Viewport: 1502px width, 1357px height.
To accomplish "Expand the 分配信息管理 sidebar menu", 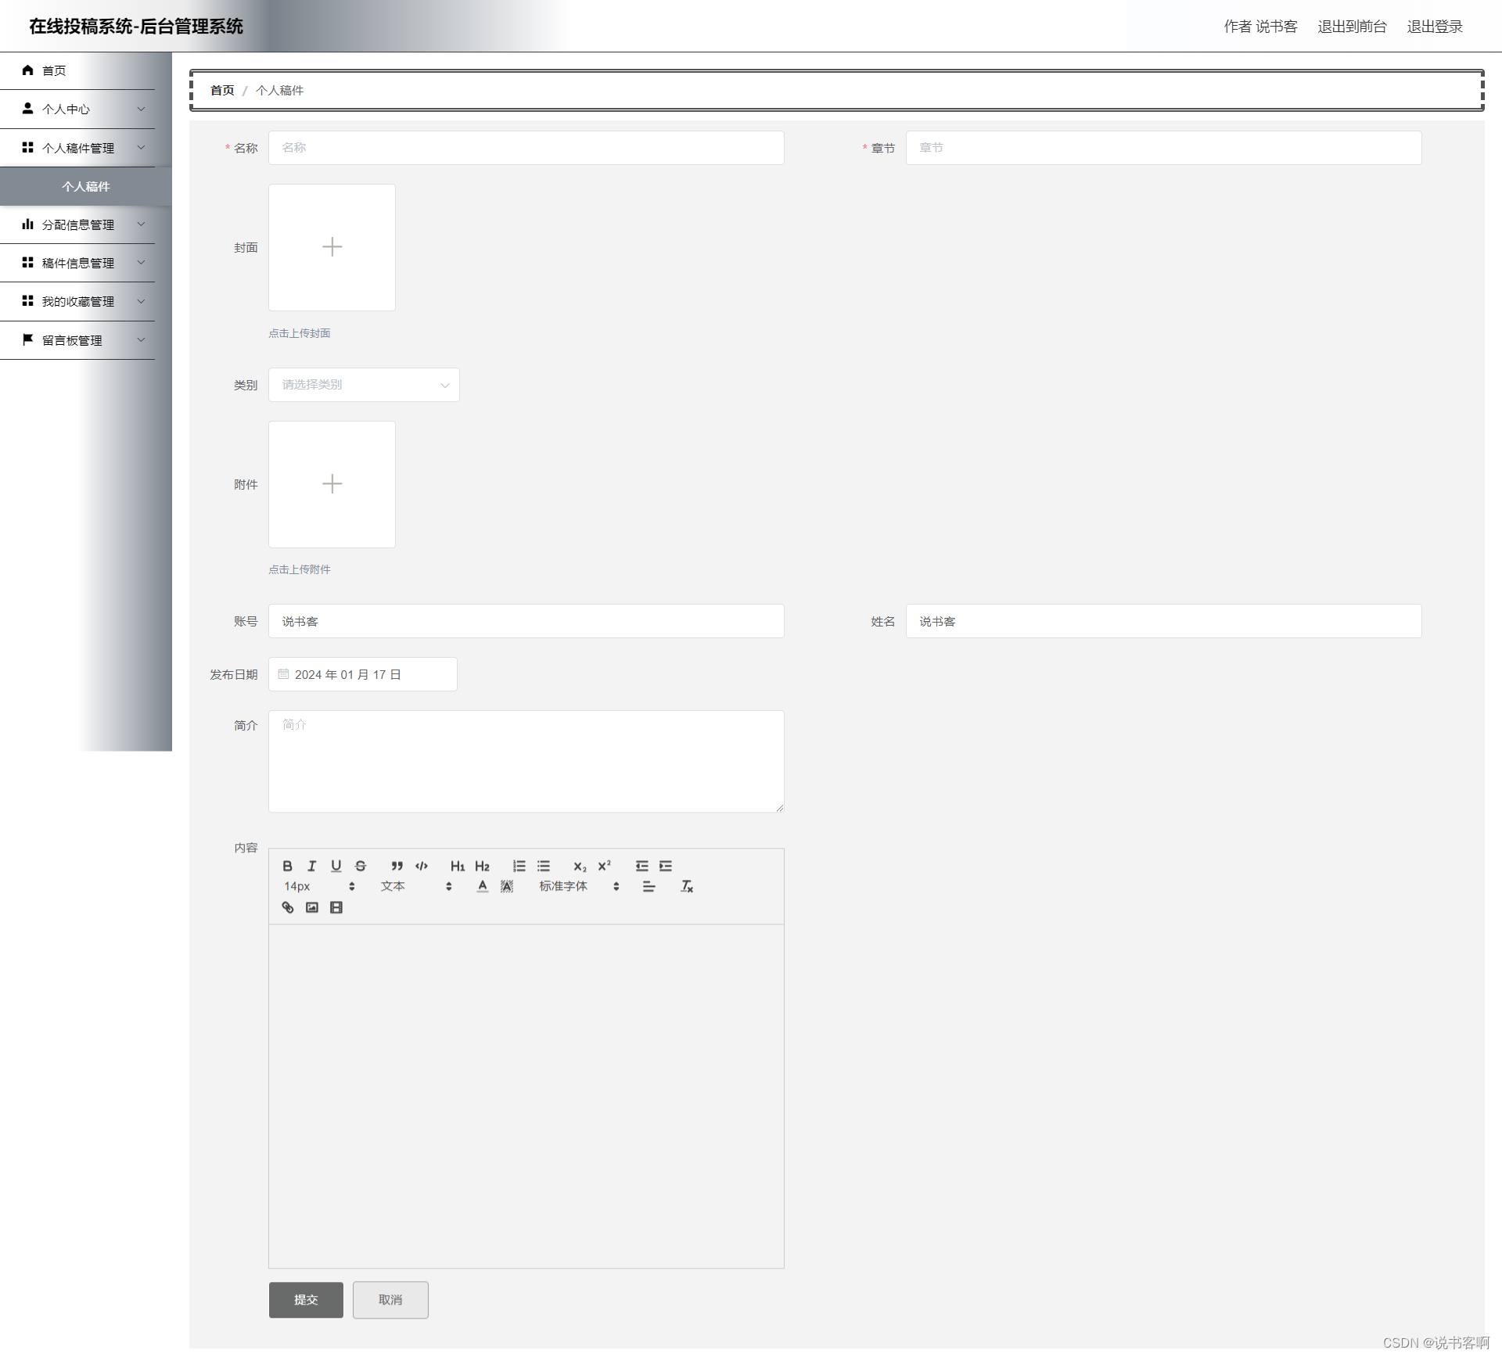I will pos(77,224).
